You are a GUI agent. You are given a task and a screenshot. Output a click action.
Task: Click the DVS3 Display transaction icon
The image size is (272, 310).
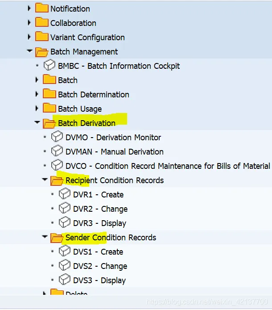(x=65, y=280)
